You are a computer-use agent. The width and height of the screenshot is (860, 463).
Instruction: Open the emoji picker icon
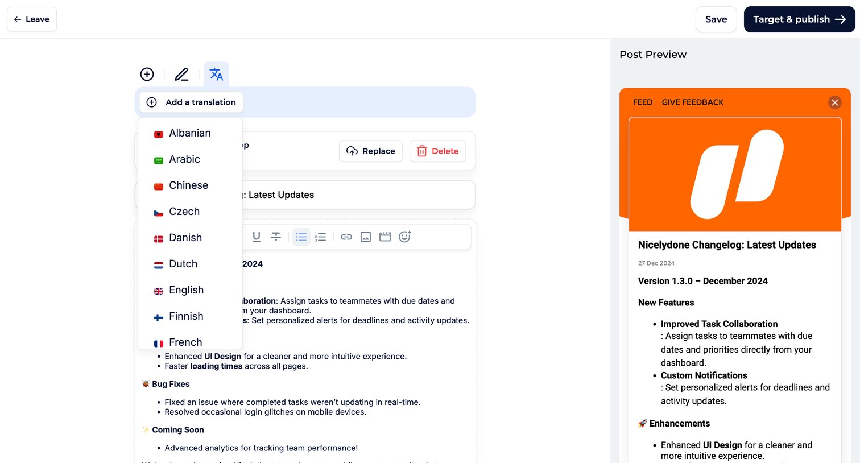[x=405, y=237]
